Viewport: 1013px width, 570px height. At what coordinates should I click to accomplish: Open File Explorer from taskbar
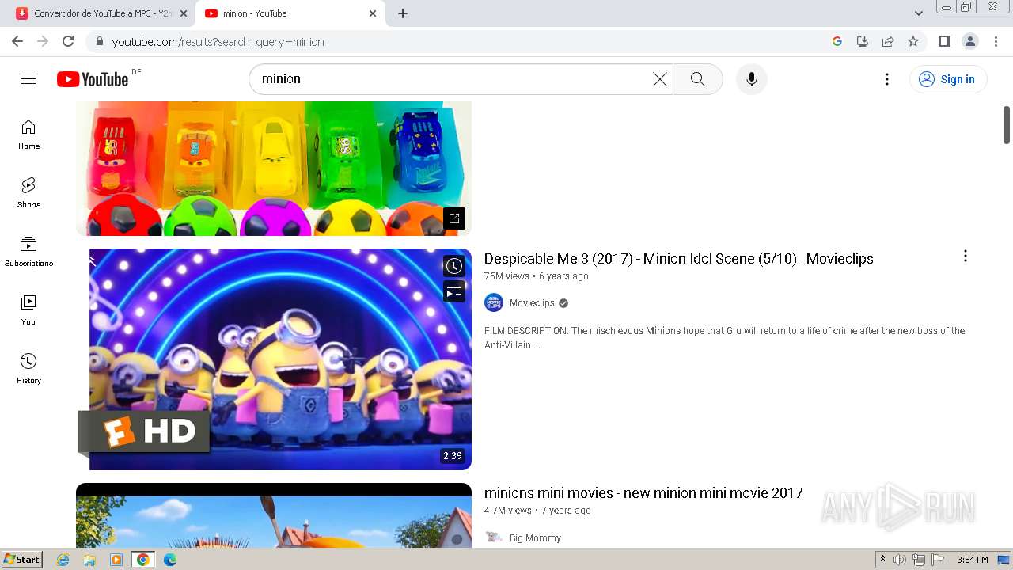[x=89, y=560]
